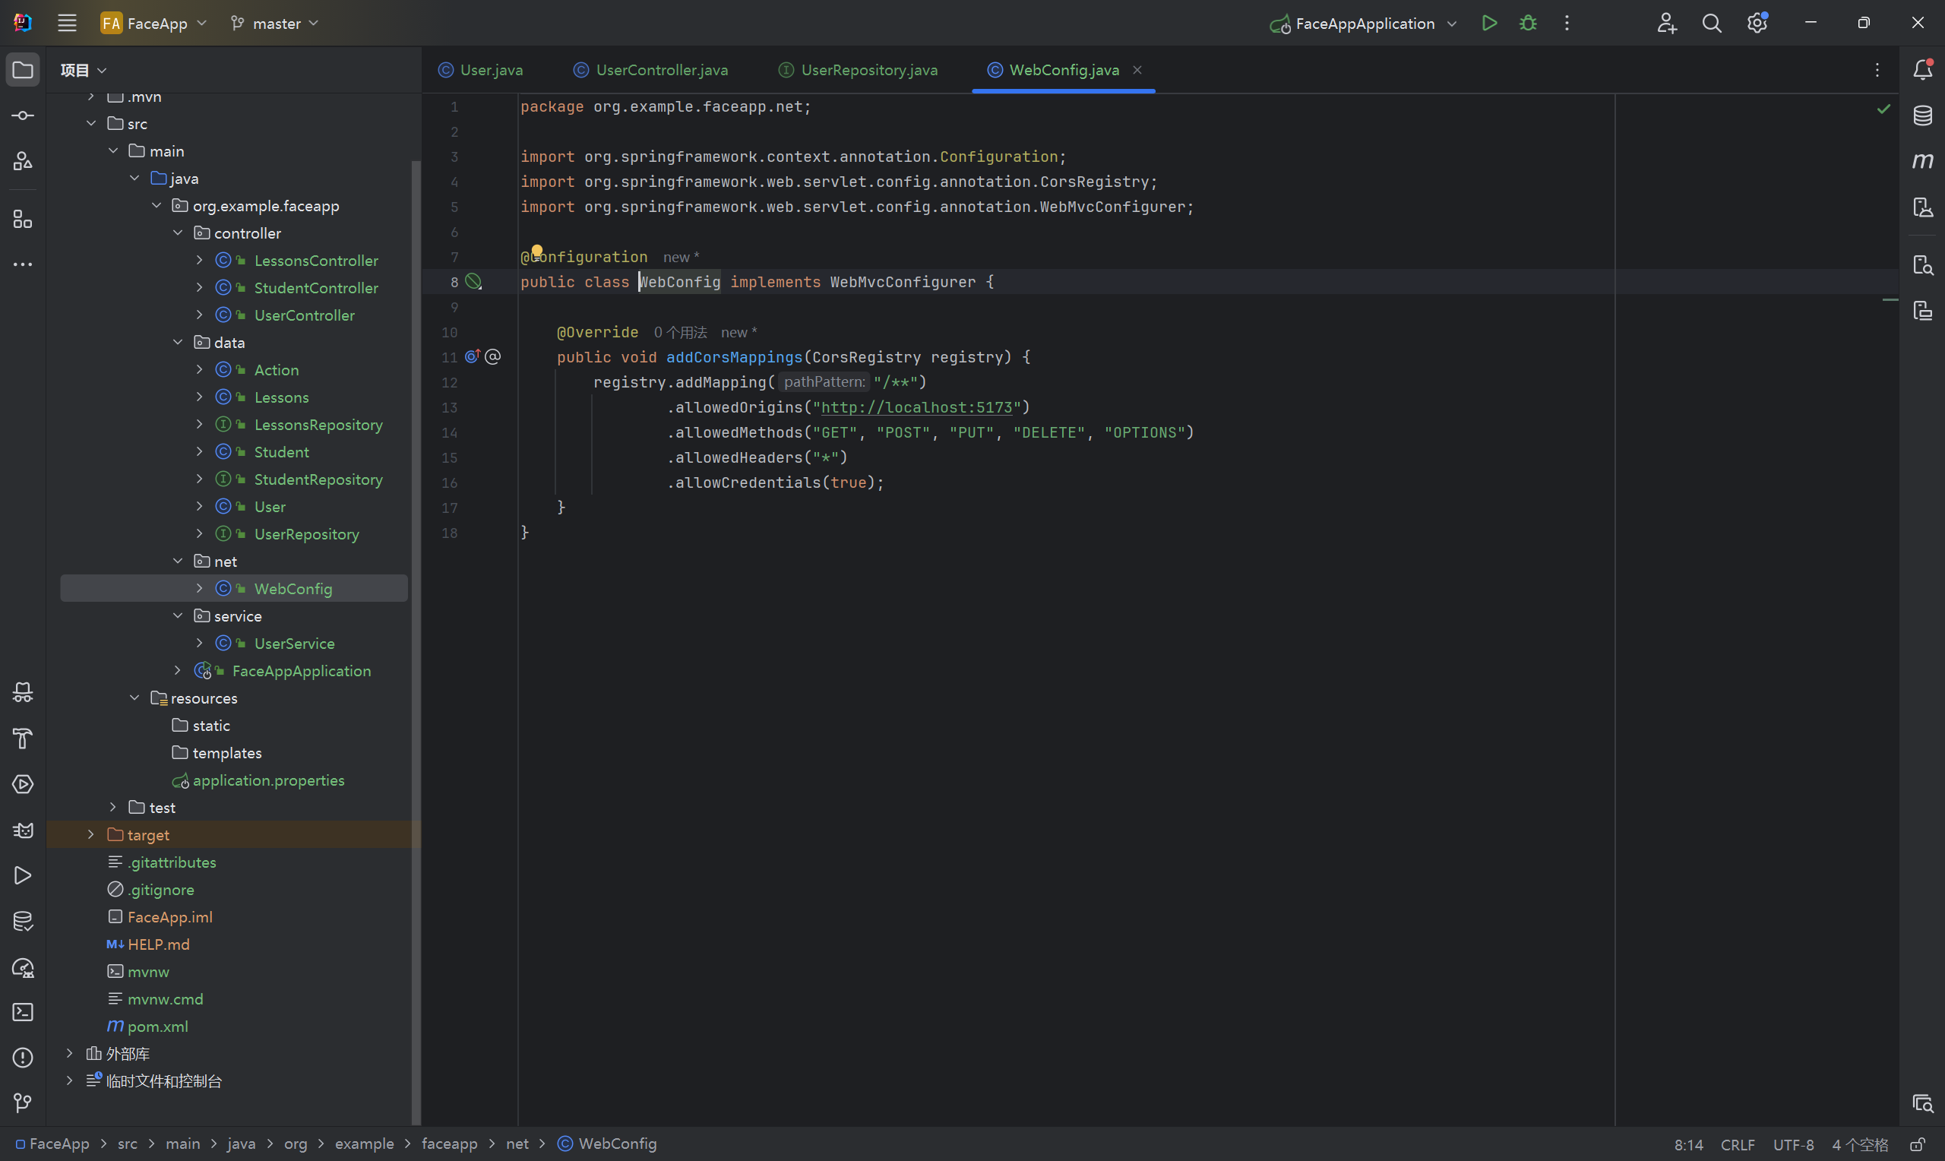Screen dimensions: 1945x1161
Task: Open the notifications bell
Action: tap(1922, 70)
